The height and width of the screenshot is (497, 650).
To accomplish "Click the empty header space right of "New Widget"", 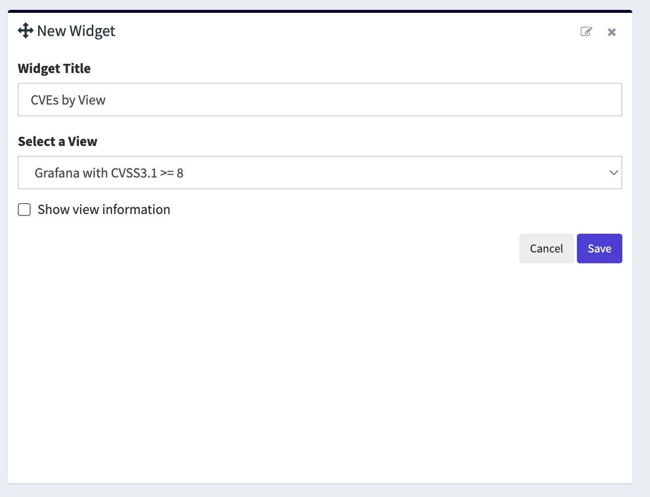I will click(x=346, y=31).
